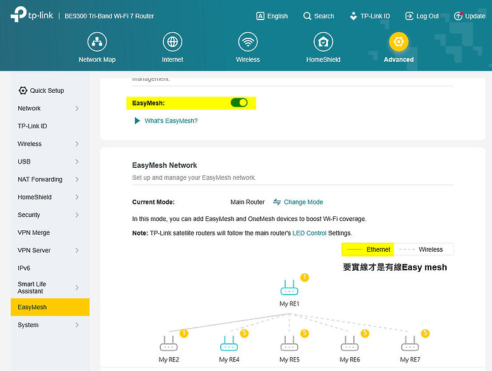
Task: Click client count badge on My RE7
Action: coord(425,333)
